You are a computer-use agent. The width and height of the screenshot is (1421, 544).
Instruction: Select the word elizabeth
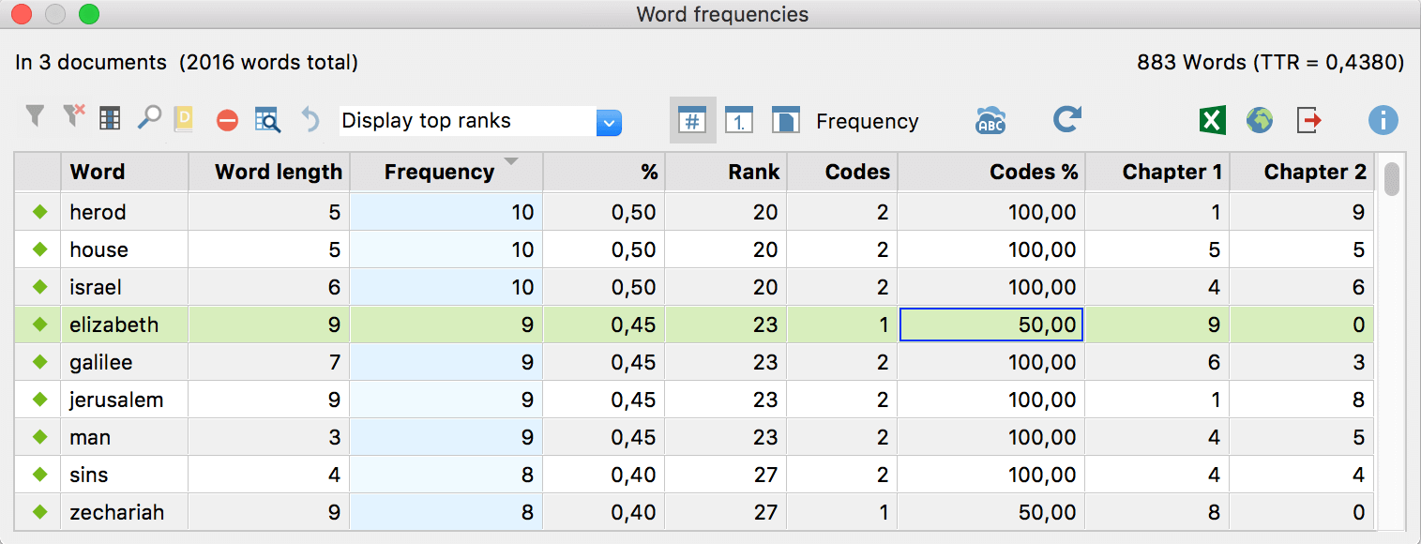114,325
